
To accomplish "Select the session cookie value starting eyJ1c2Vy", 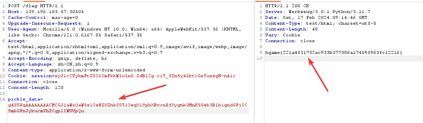I will (x=145, y=76).
